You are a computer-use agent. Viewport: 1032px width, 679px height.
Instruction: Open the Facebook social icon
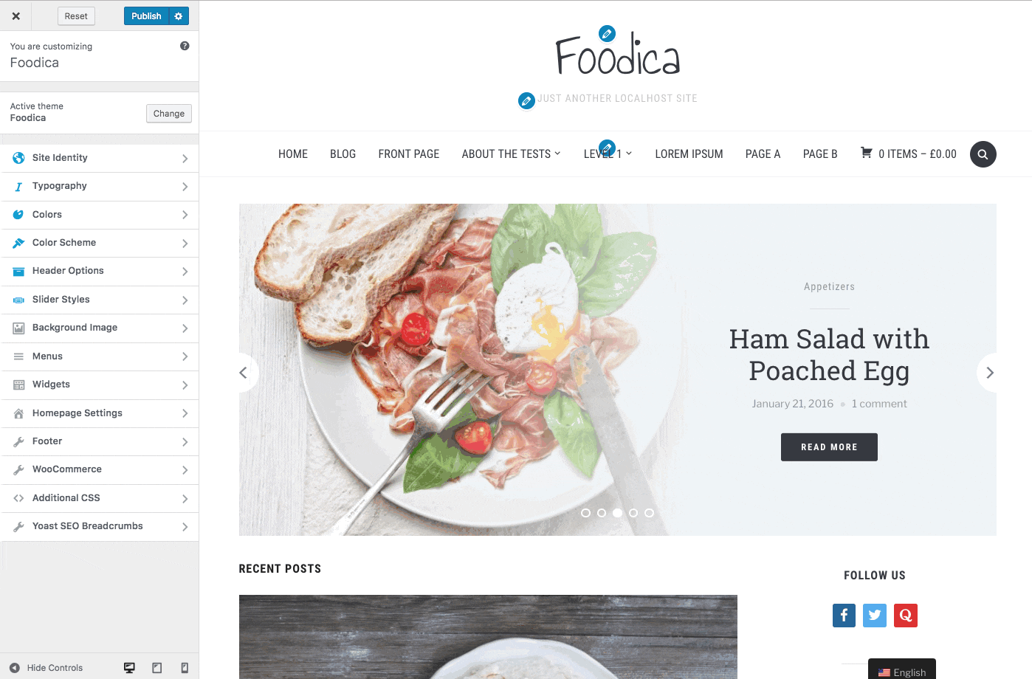pos(844,615)
